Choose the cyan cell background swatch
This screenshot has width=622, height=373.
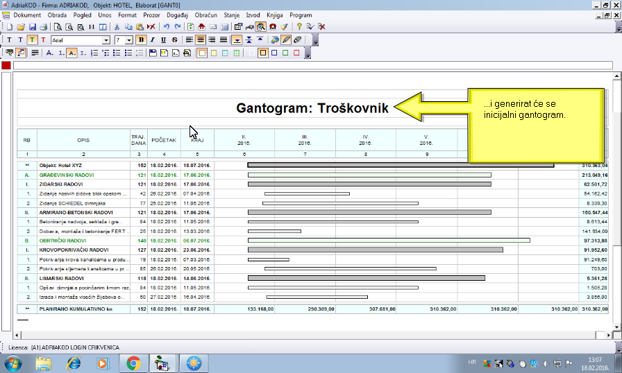(225, 53)
